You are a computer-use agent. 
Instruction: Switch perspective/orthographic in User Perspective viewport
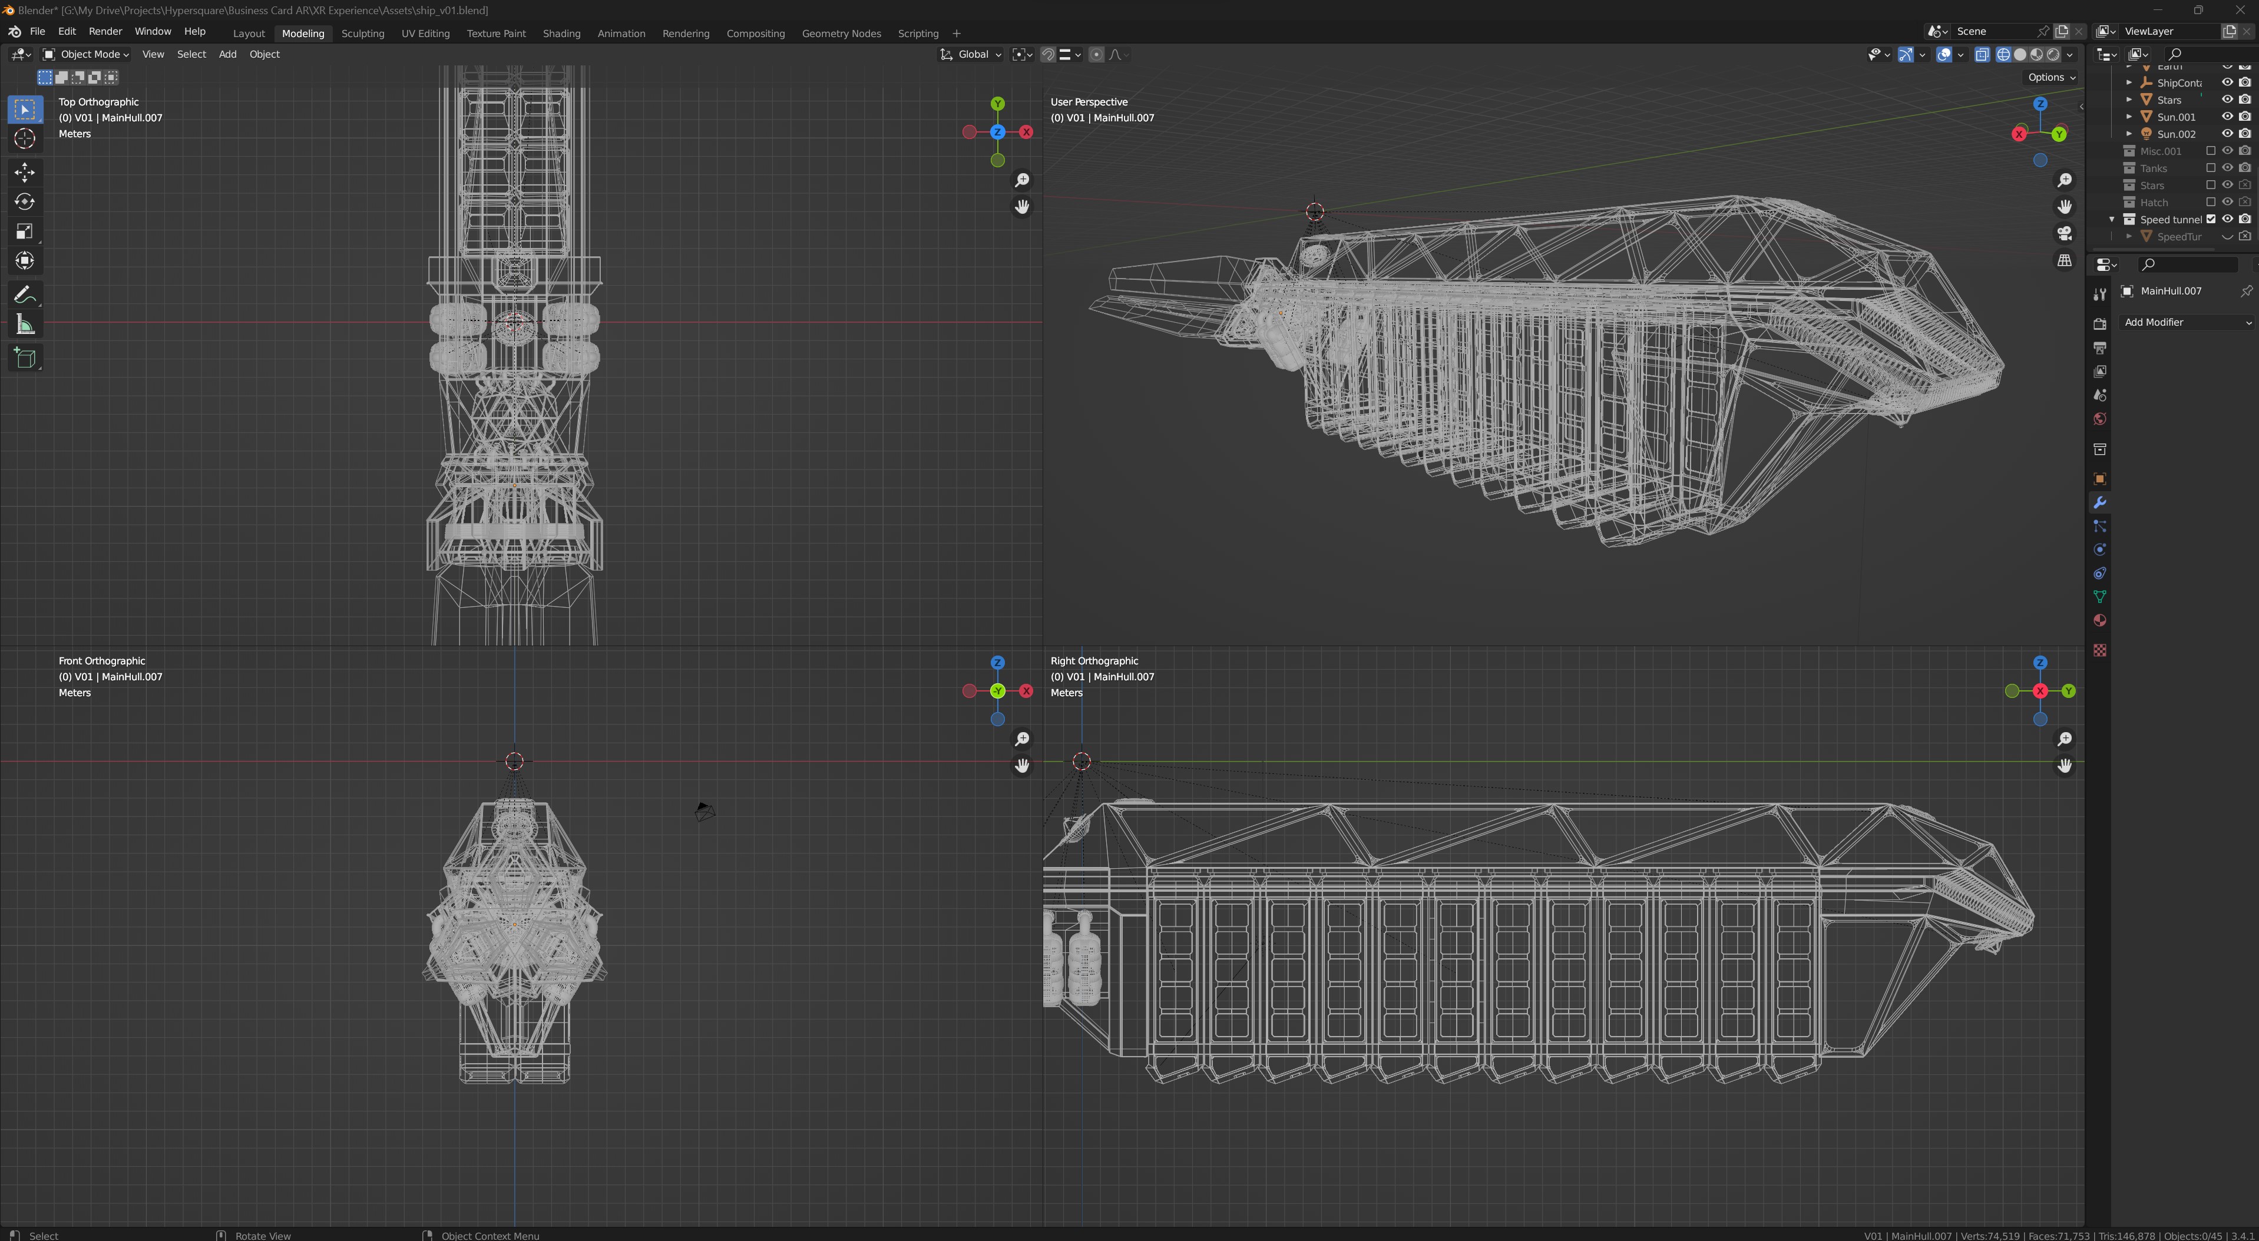tap(2064, 260)
